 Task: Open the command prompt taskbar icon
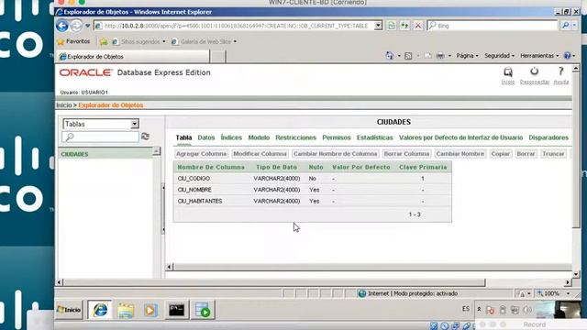pos(176,310)
